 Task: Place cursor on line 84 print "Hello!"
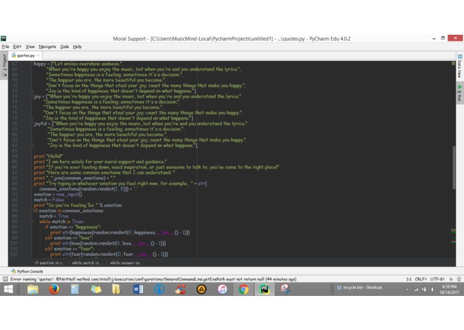(48, 156)
